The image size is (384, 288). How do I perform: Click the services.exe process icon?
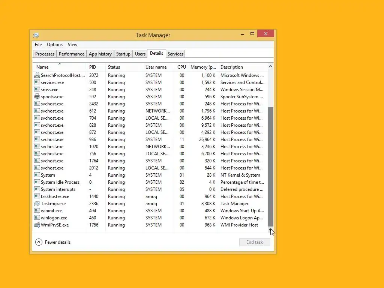point(37,82)
